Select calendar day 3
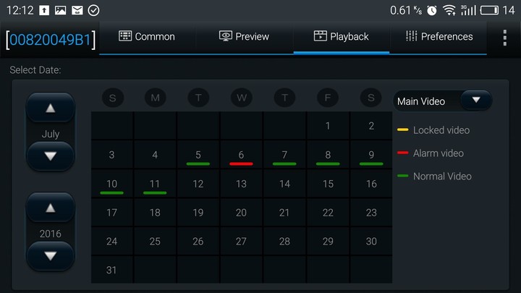The height and width of the screenshot is (293, 521). (111, 155)
